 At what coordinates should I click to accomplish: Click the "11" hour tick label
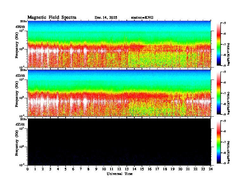tap(112, 169)
